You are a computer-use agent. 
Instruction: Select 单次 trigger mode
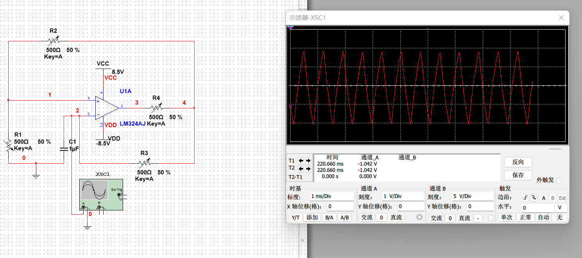coord(507,217)
